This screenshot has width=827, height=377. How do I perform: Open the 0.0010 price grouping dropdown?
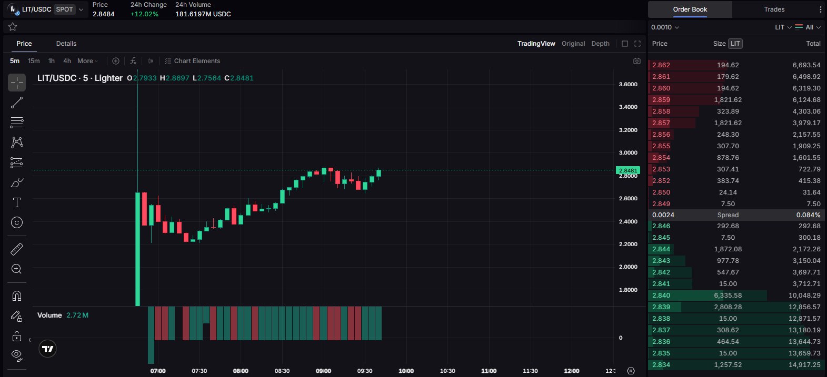(665, 27)
